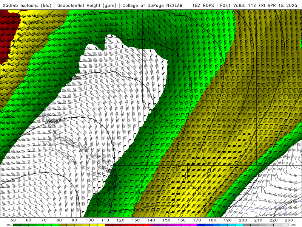Click the dark blue swatch under 170
The height and width of the screenshot is (227, 302).
[x=201, y=225]
